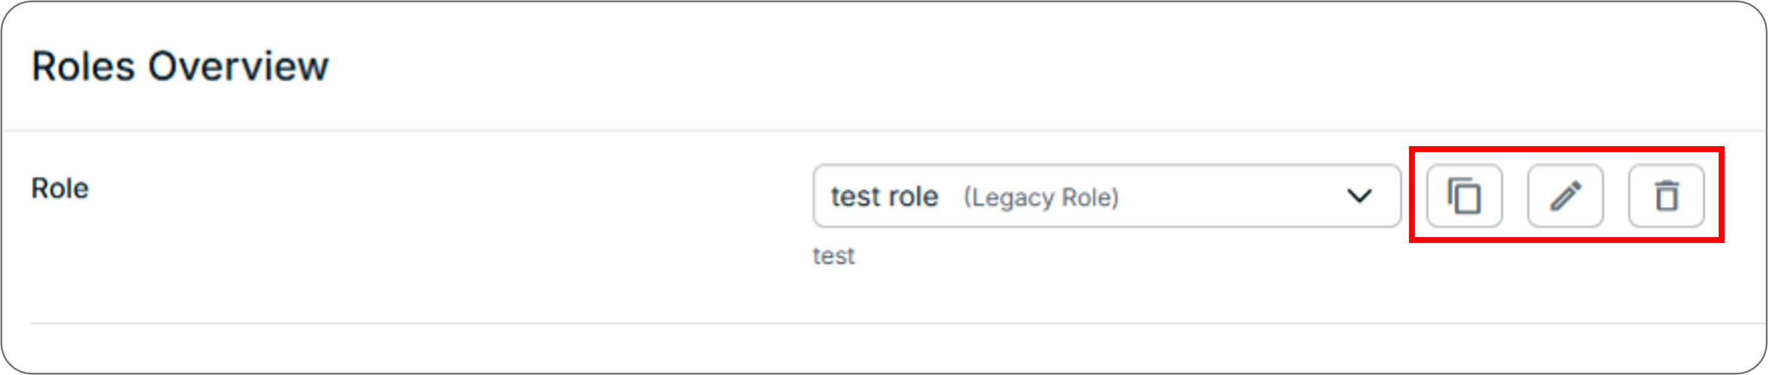Delete the test role using trash icon
1768x375 pixels.
(1668, 197)
